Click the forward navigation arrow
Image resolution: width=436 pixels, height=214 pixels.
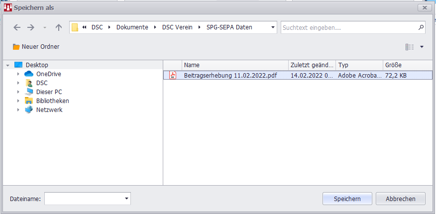31,27
